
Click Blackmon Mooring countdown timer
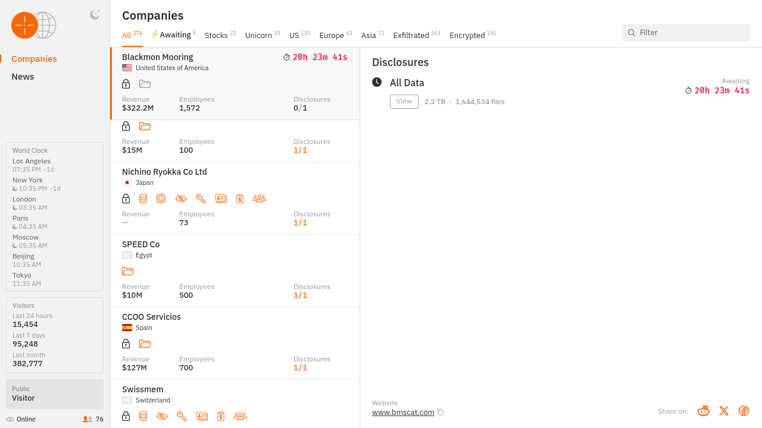(315, 58)
